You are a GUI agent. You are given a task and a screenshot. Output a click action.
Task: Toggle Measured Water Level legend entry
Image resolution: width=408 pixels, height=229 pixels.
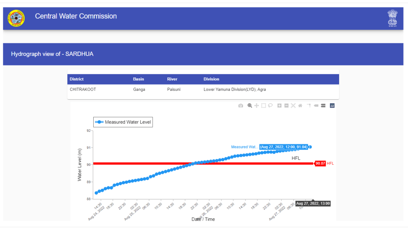123,122
